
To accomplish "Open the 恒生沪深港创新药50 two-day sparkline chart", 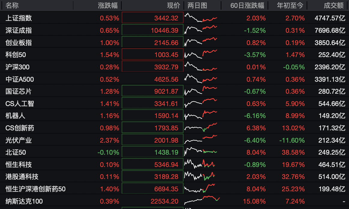I will tap(200, 189).
